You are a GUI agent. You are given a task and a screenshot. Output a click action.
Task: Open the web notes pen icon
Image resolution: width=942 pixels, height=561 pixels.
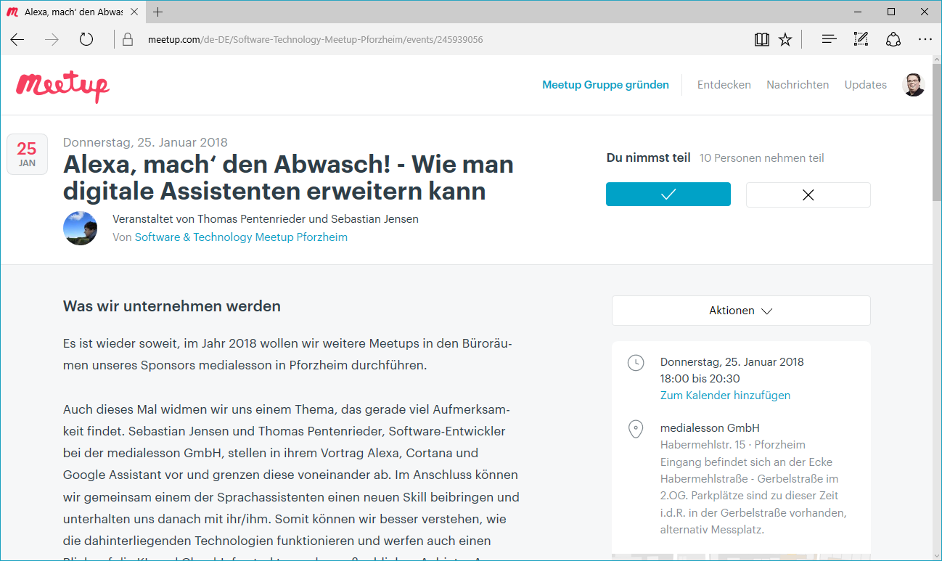pos(861,40)
